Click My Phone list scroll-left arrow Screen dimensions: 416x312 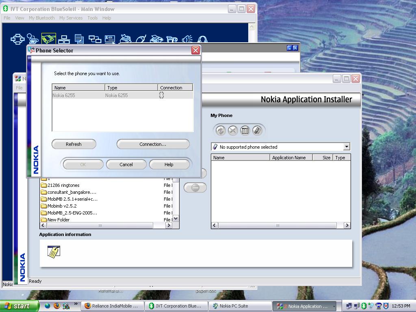(214, 225)
